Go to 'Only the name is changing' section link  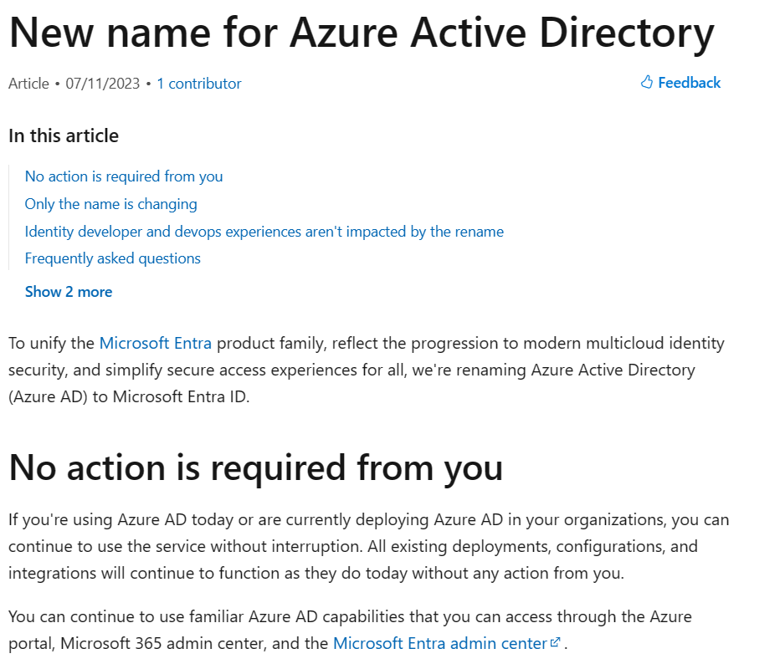click(111, 204)
